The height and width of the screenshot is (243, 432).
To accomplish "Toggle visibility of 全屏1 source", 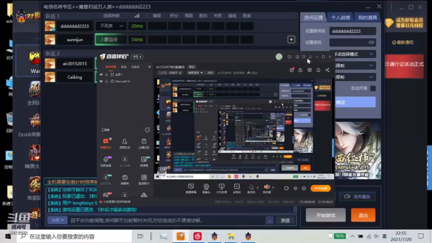I will (101, 75).
